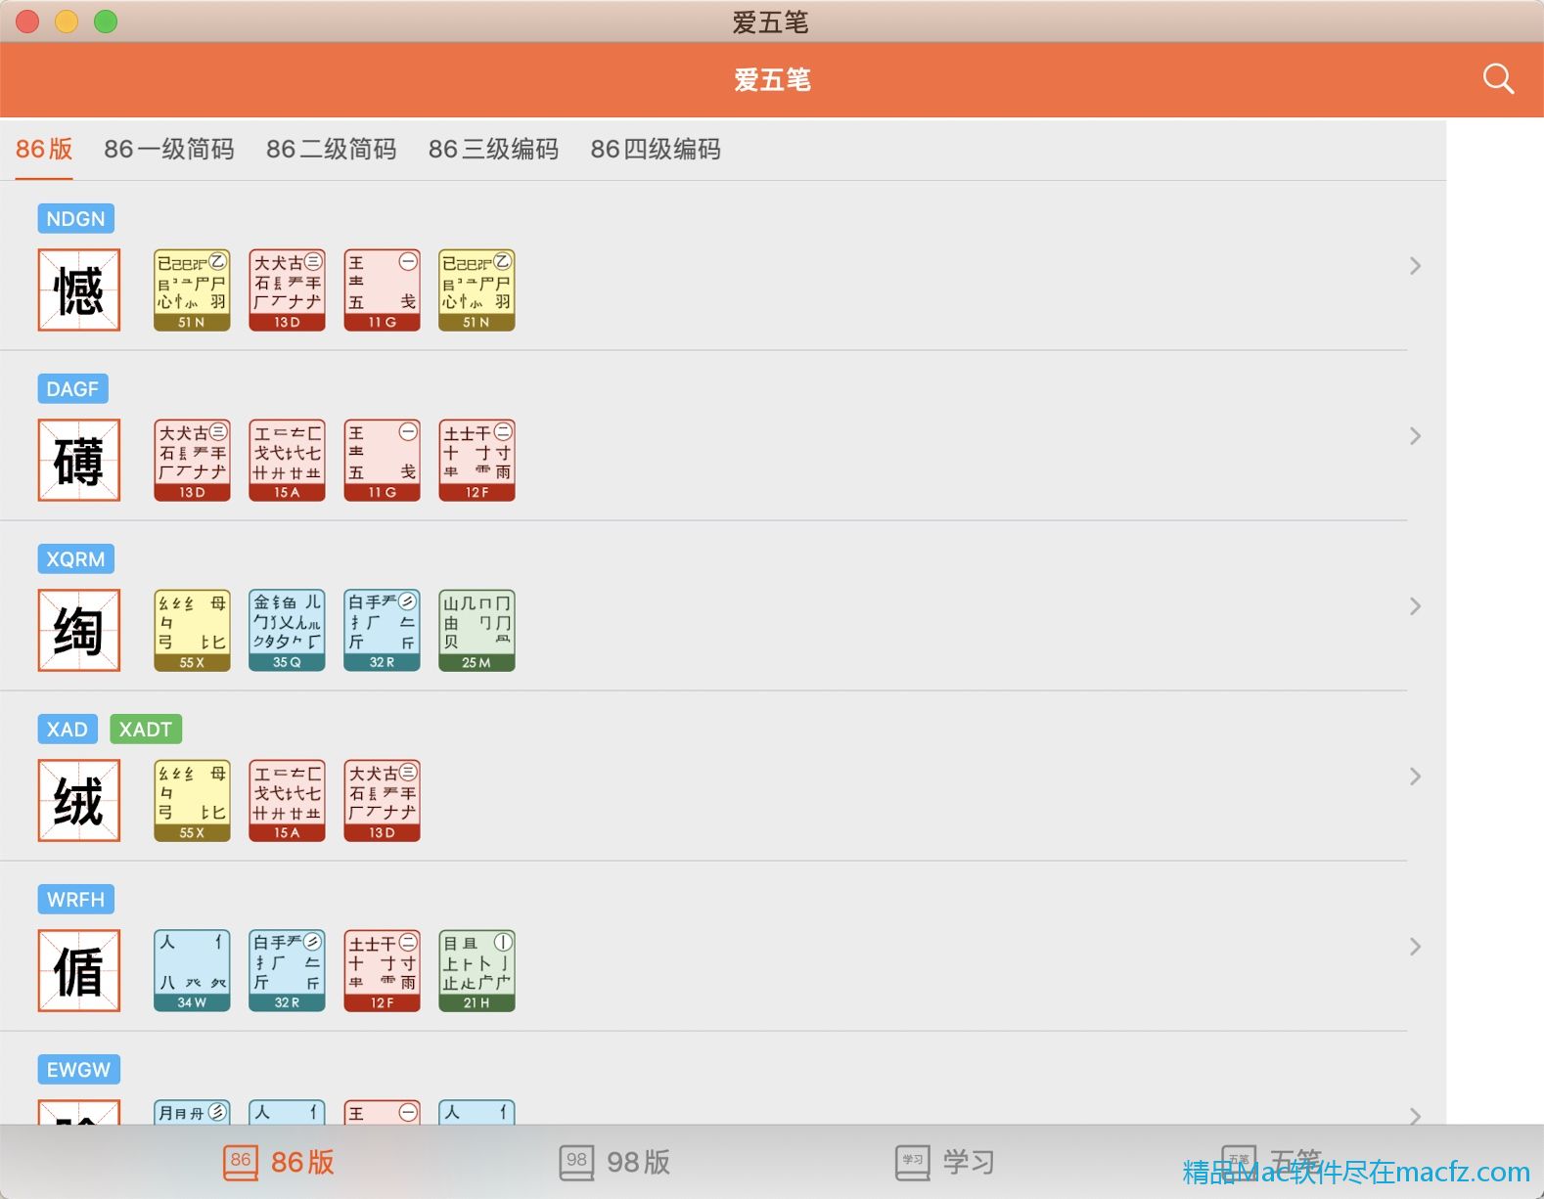Click the XQRM code tag
Image resolution: width=1544 pixels, height=1199 pixels.
pyautogui.click(x=76, y=558)
